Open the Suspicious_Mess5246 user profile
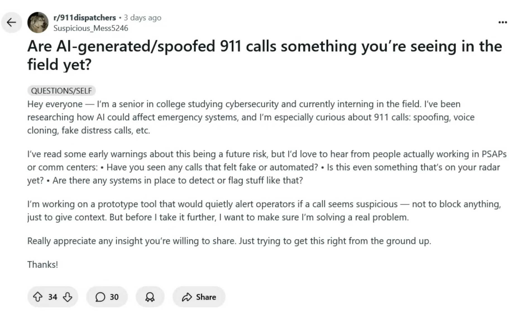The image size is (517, 311). pyautogui.click(x=91, y=28)
